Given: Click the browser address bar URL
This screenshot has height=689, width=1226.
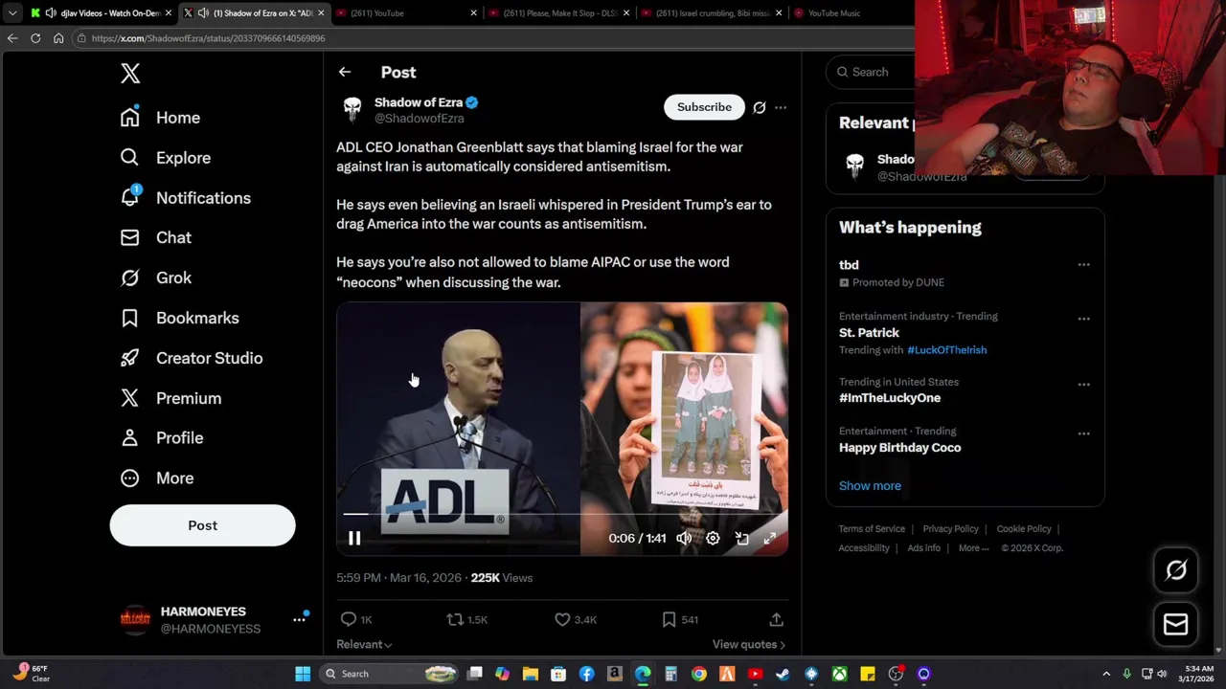Looking at the screenshot, I should pyautogui.click(x=208, y=38).
